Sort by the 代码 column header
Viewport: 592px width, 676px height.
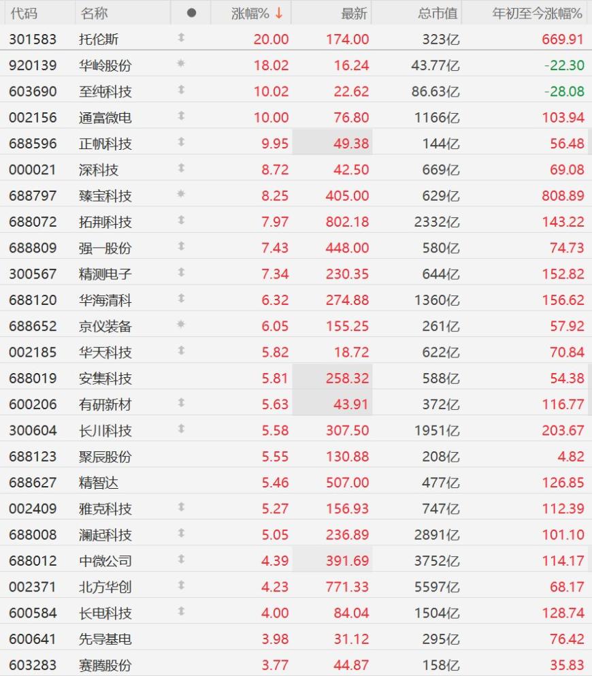(24, 14)
